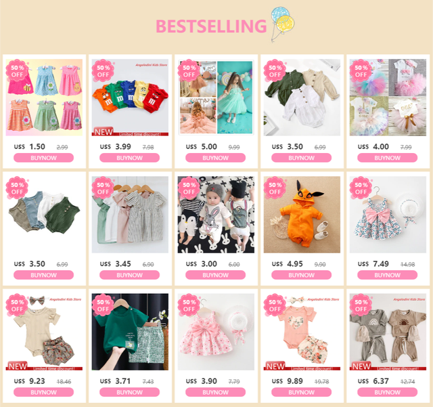Click the NEW label on M&M shirts product
Screen dimensions: 433x407
point(104,132)
